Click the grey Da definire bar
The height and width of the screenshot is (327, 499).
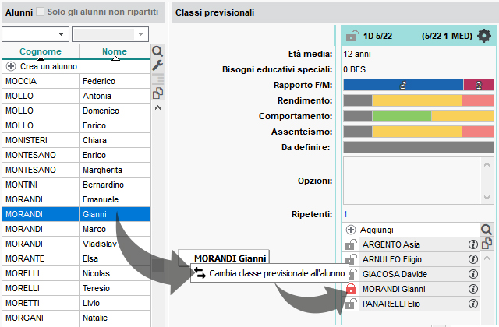tap(419, 147)
